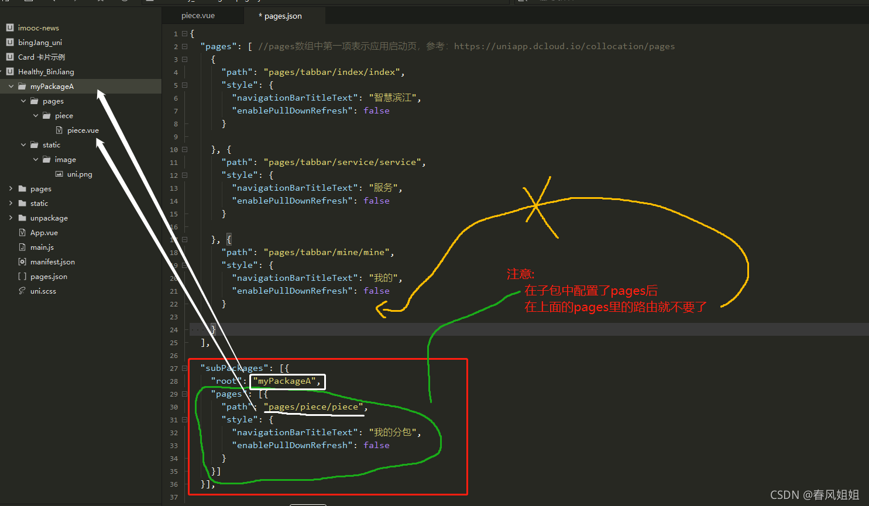
Task: Click the vue file icon beside piece.vue
Action: pyautogui.click(x=59, y=130)
